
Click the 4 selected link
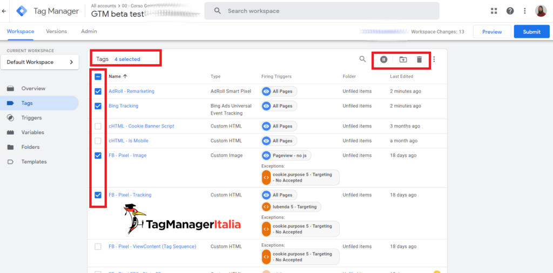tap(127, 59)
